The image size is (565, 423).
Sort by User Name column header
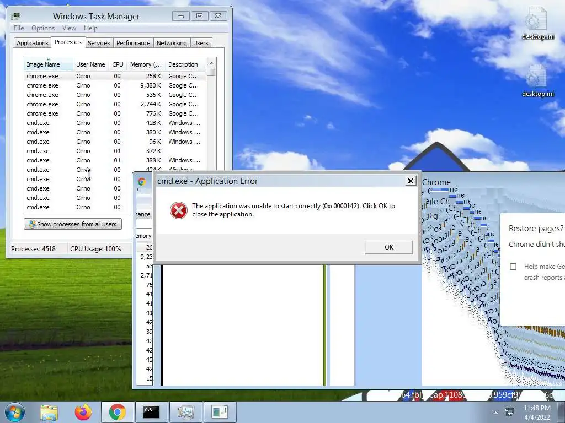coord(91,64)
